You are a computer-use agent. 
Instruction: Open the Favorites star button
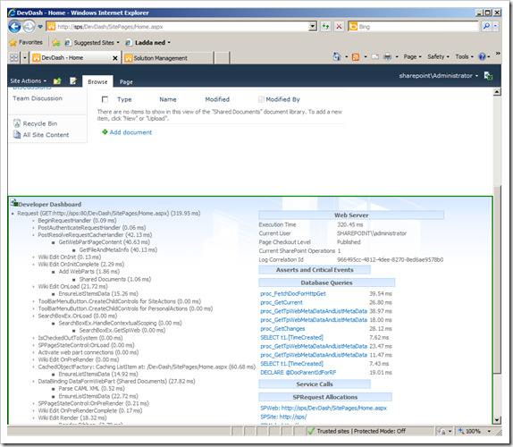pyautogui.click(x=26, y=42)
